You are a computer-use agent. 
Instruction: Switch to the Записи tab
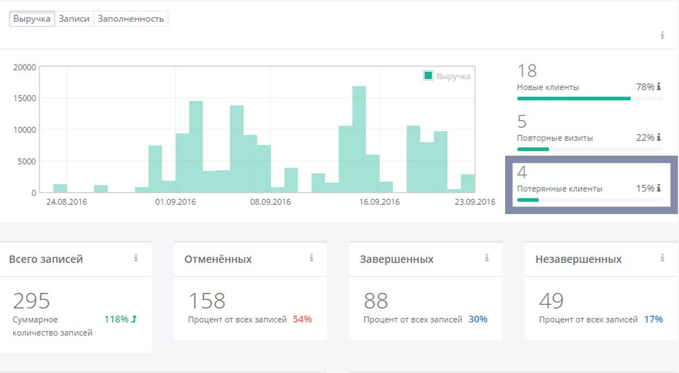pyautogui.click(x=74, y=19)
